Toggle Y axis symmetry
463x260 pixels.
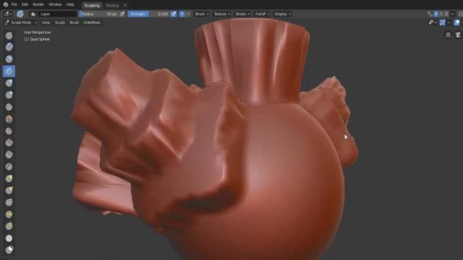[441, 14]
